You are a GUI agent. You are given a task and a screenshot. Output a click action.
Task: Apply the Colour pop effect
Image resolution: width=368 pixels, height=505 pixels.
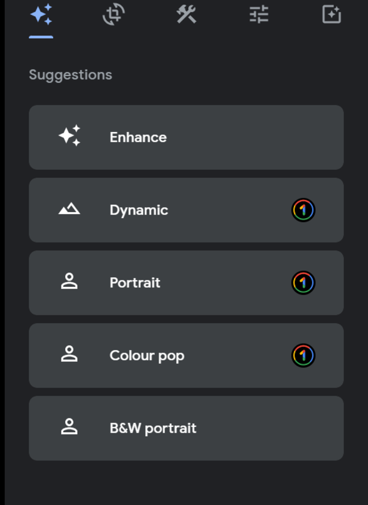coord(186,356)
